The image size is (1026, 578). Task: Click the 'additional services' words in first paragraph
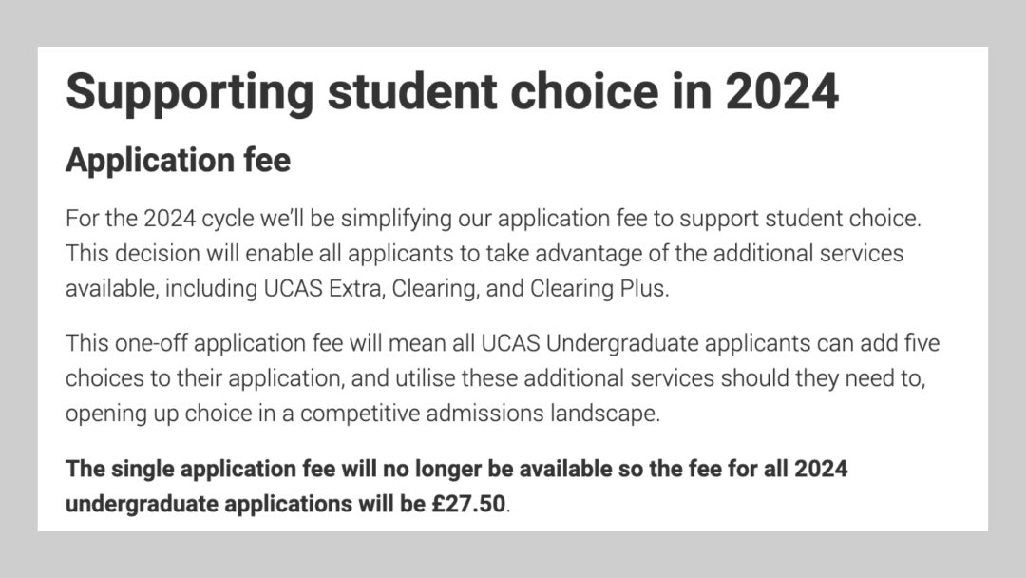point(808,253)
